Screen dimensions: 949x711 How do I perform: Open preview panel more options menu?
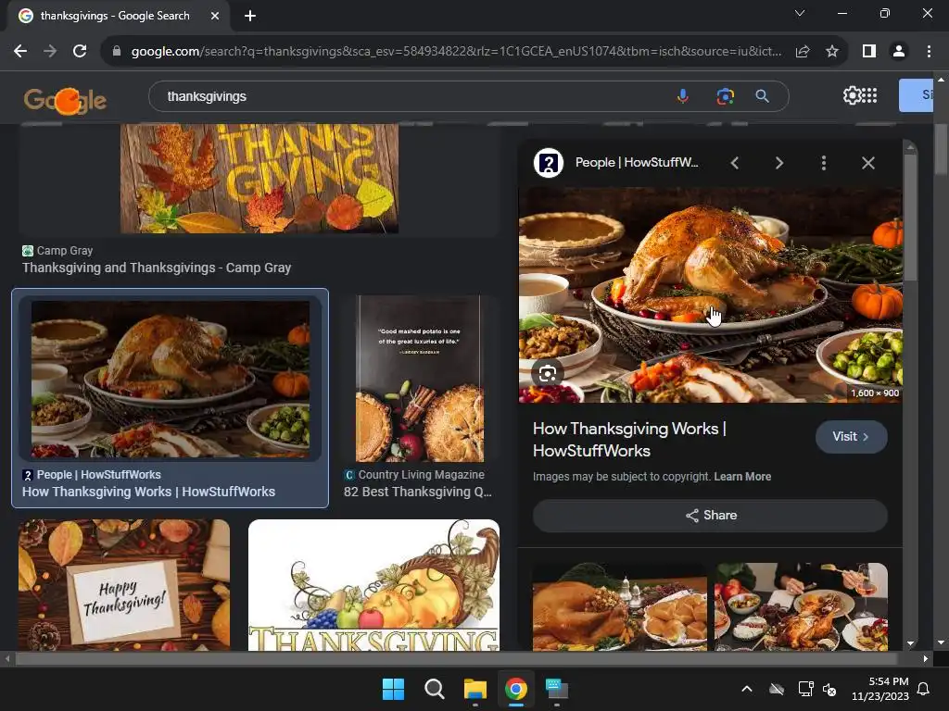pos(824,163)
